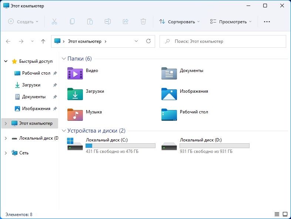Click the Copy icon in toolbar
Viewport: 291px width, 219px height.
72,22
